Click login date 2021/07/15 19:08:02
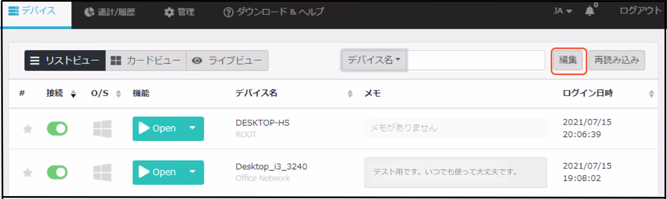Viewport: 667px width, 199px height. 587,172
